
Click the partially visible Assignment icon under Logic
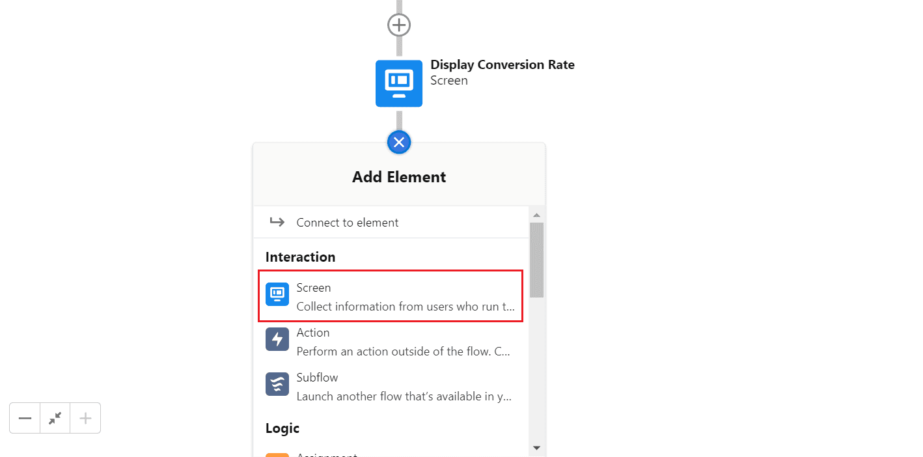[277, 455]
